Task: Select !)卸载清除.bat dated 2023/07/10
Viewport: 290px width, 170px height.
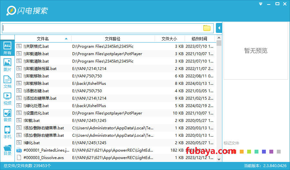Action: (36, 61)
